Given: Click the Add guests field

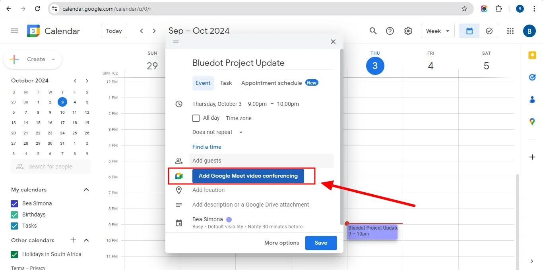Looking at the screenshot, I should coord(262,161).
